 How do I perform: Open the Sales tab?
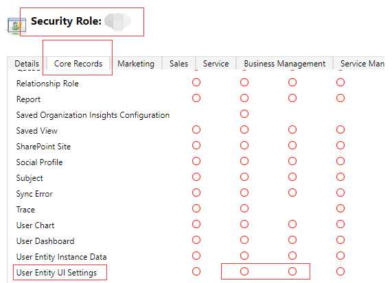pyautogui.click(x=178, y=64)
